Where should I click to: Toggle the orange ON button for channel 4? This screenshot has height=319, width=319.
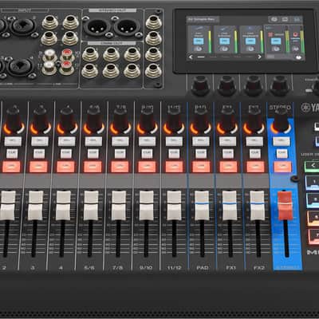tap(65, 167)
